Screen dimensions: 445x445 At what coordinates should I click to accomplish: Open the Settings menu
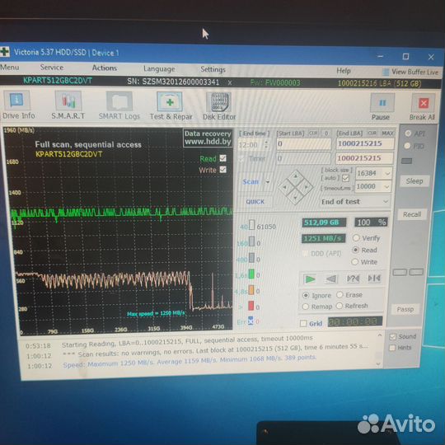coord(213,69)
